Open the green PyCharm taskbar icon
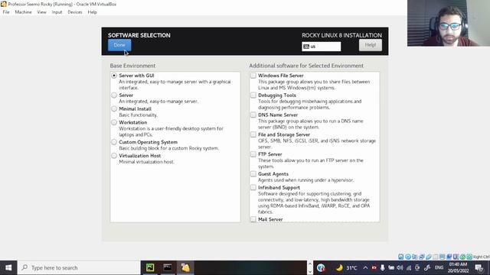This screenshot has width=490, height=275. tap(150, 267)
